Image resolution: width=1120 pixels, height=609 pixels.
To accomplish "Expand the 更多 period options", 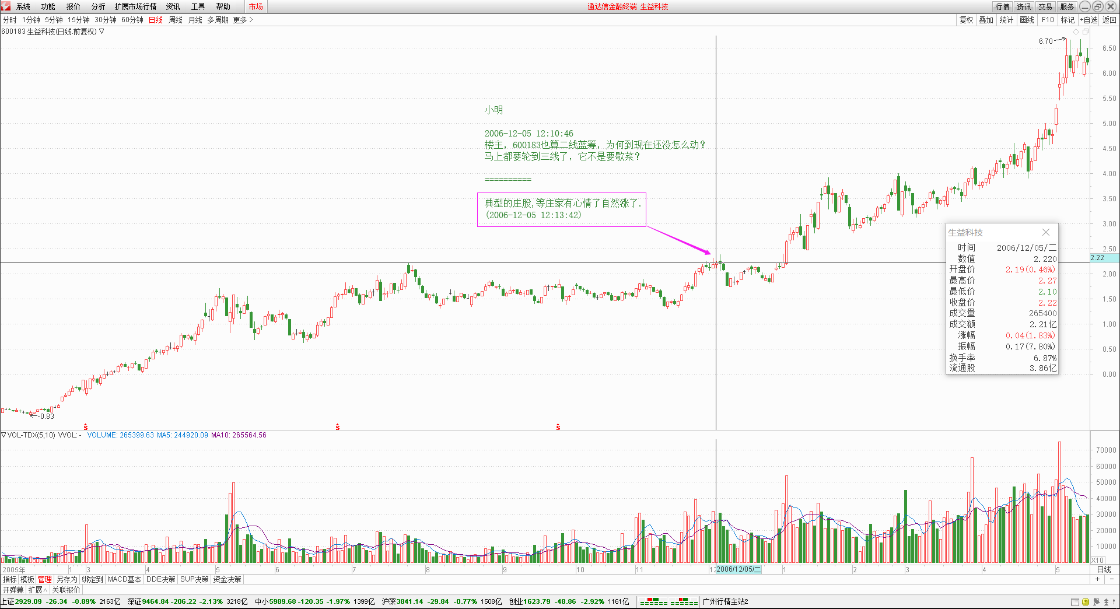I will (x=243, y=20).
